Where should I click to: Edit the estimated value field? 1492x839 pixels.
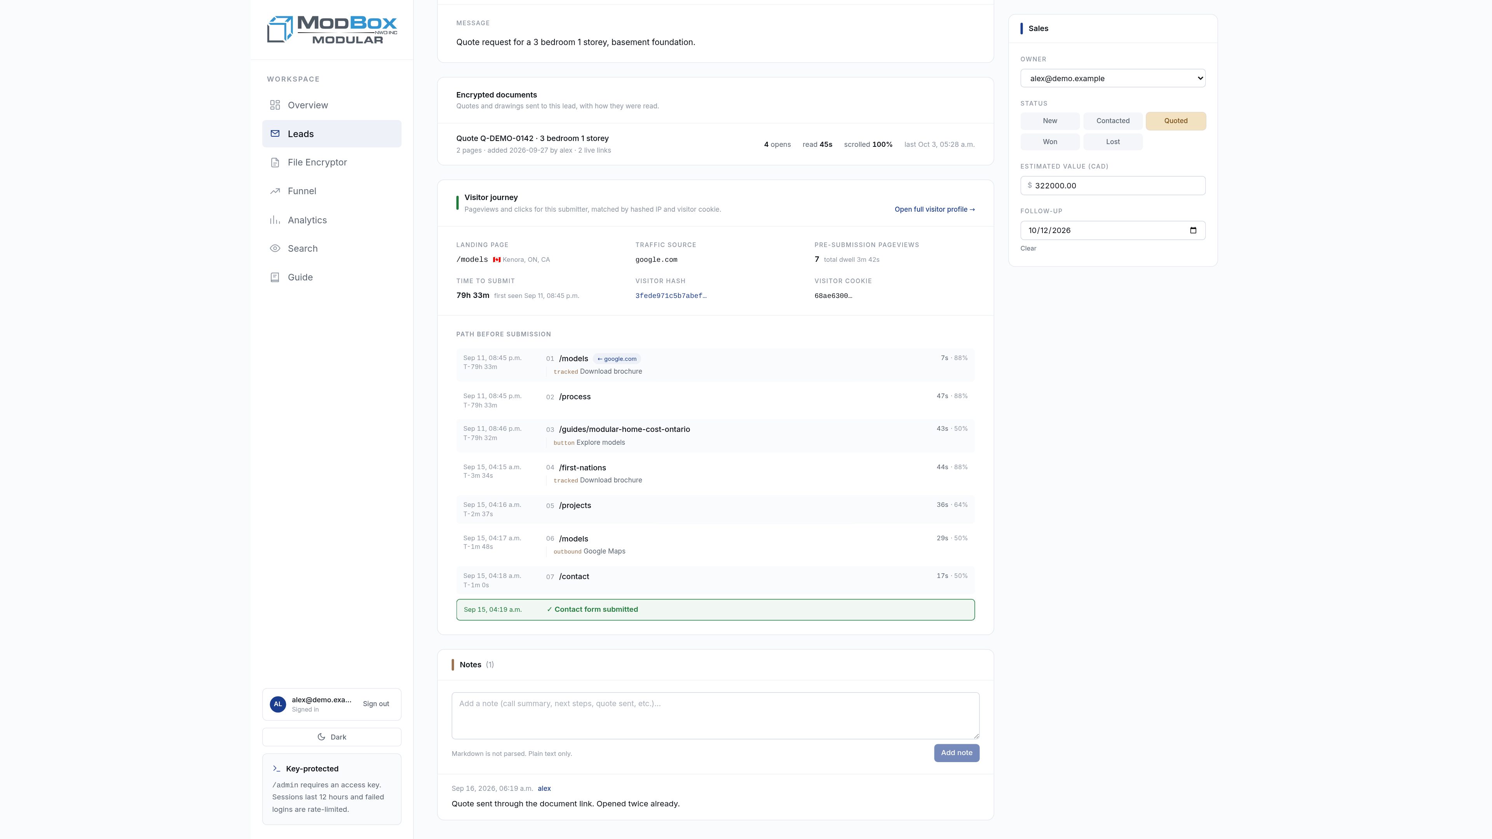point(1113,186)
